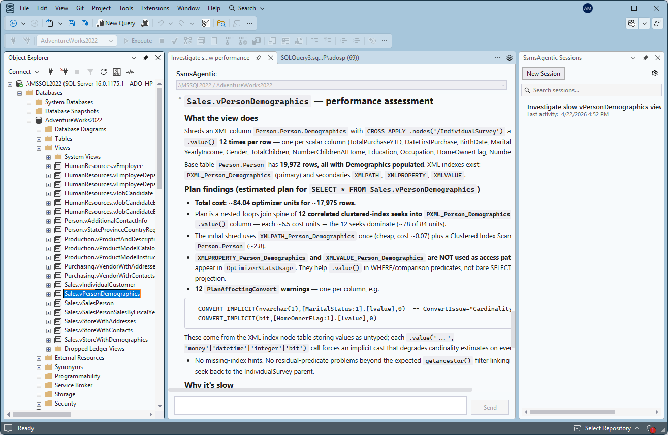This screenshot has height=435, width=668.
Task: Click the New Session button
Action: pos(543,73)
